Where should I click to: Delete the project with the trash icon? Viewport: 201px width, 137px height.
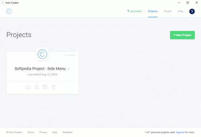53,87
